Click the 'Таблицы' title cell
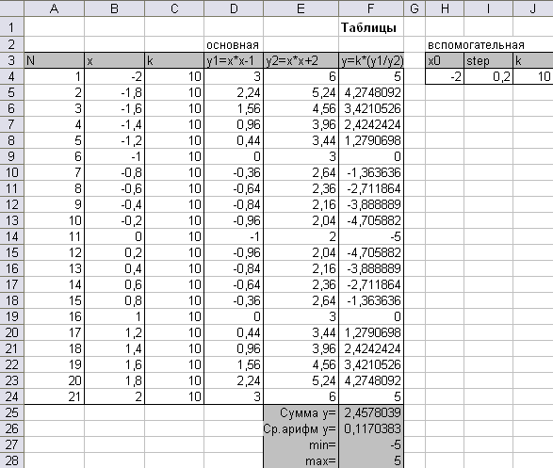Viewport: 553px width, 468px height. click(371, 27)
